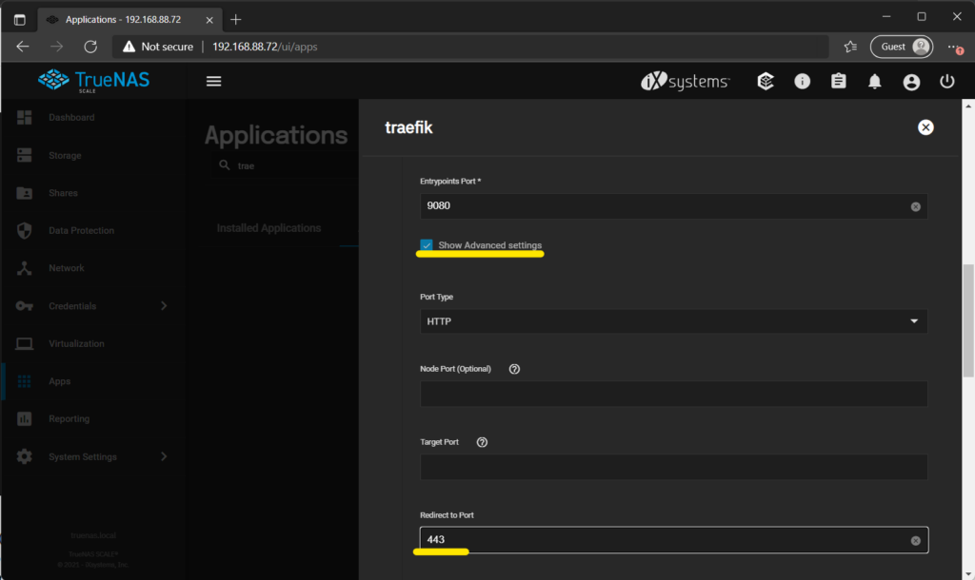Close the Applications browser tab
Image resolution: width=975 pixels, height=580 pixels.
pos(209,20)
